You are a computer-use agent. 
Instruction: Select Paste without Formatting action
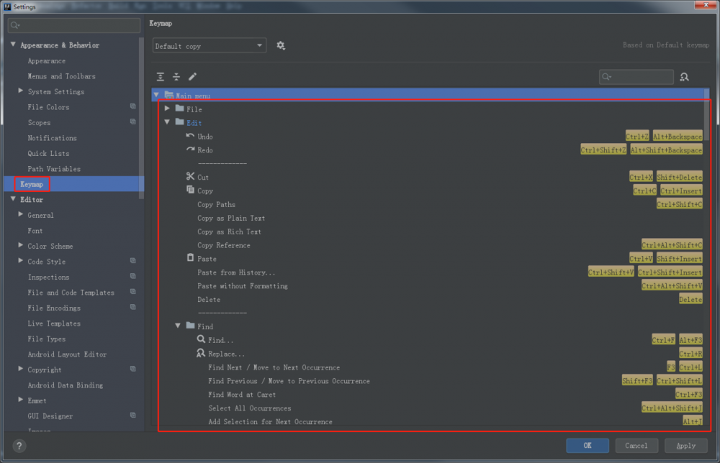(x=431, y=286)
